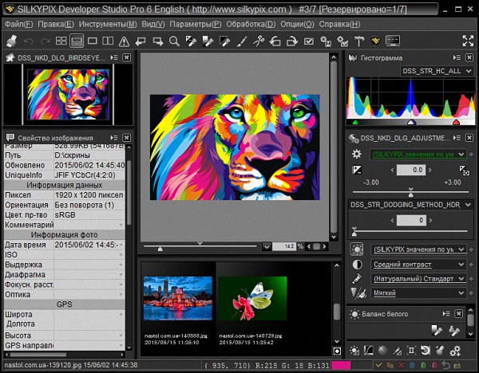Open the Параметры menu
This screenshot has width=479, height=373.
196,24
